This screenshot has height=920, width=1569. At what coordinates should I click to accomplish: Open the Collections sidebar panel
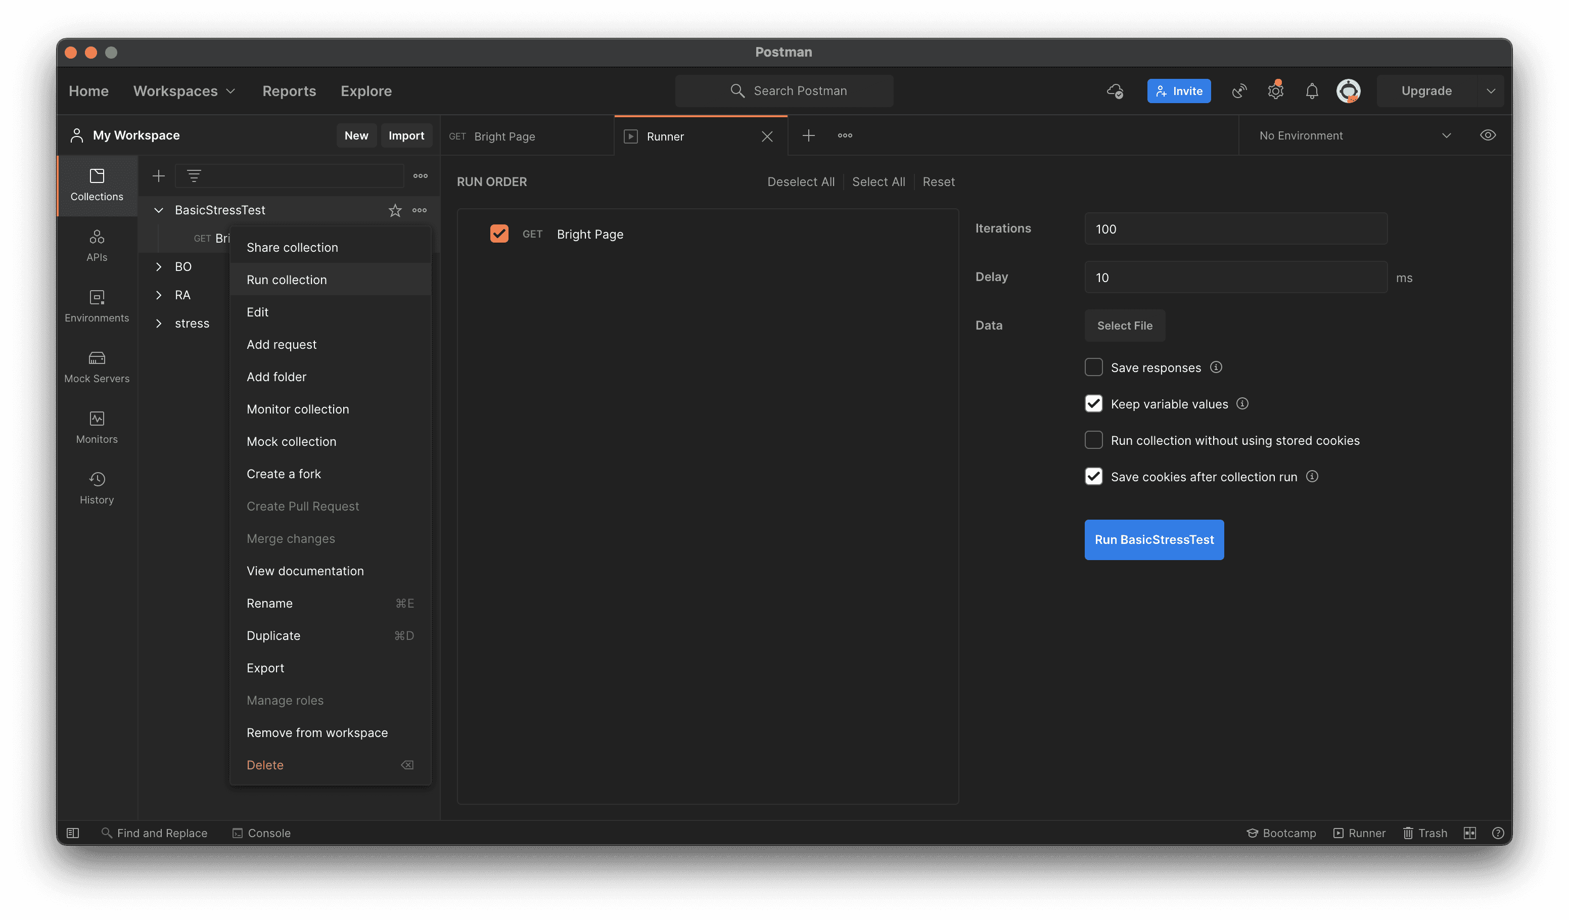(x=97, y=185)
